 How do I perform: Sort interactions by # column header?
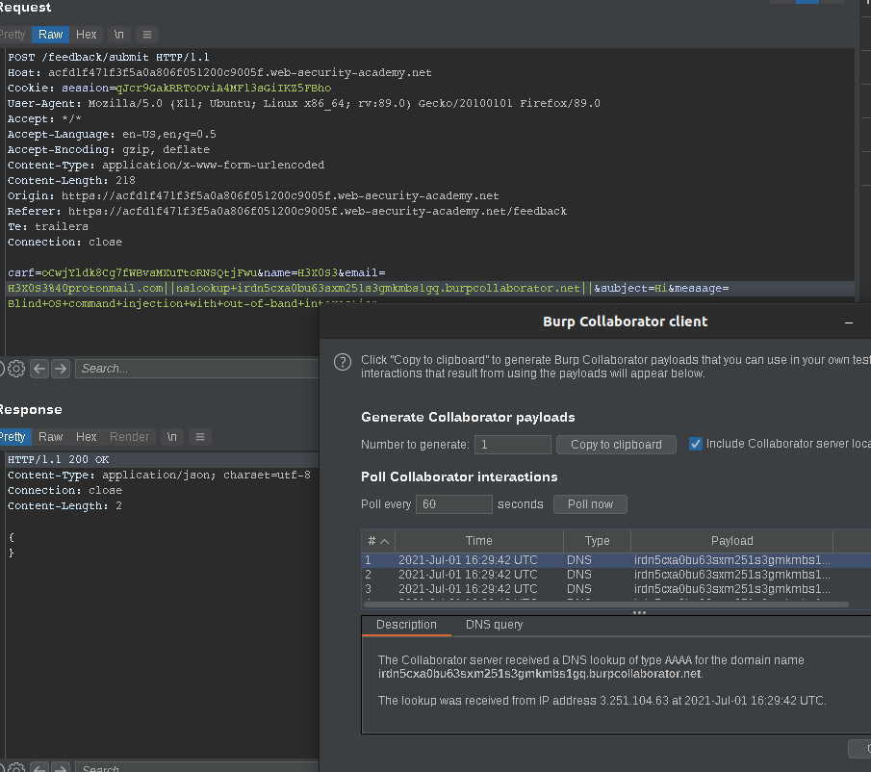pos(377,540)
